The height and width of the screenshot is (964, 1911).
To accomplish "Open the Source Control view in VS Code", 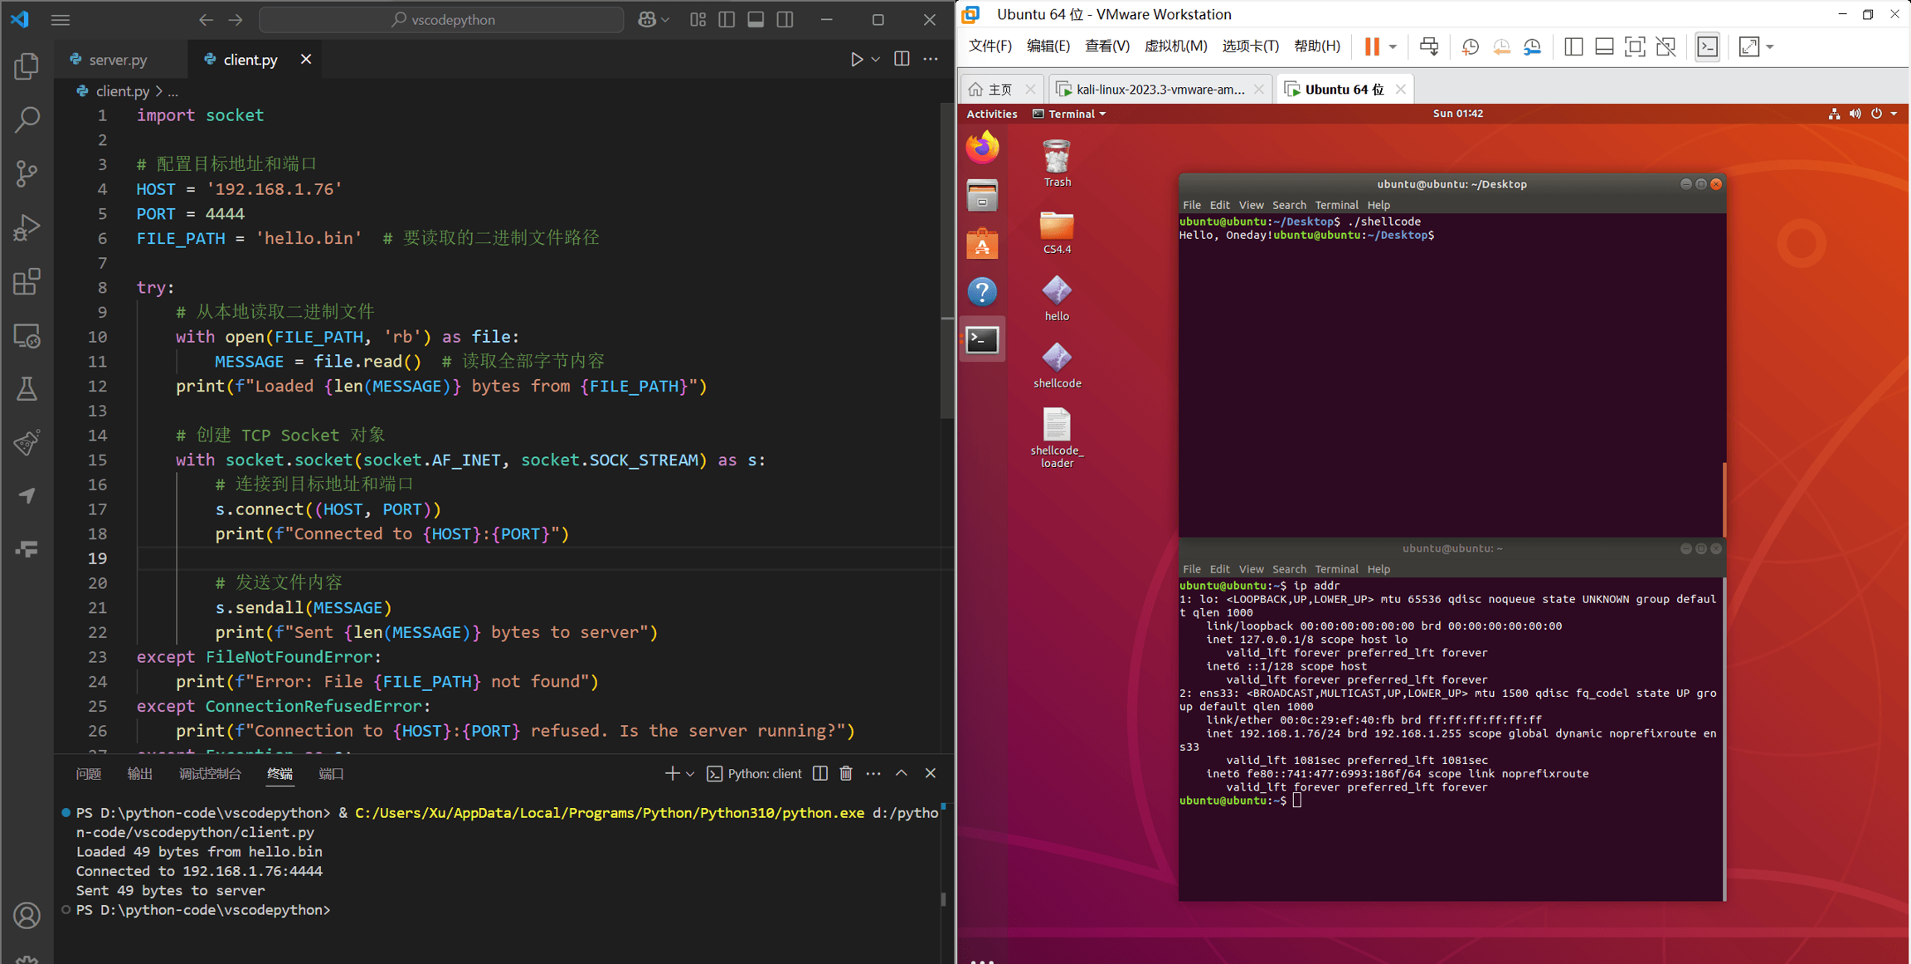I will point(27,173).
